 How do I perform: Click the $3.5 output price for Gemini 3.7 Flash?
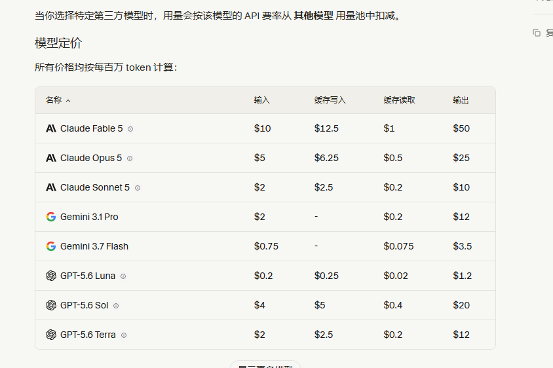[463, 246]
